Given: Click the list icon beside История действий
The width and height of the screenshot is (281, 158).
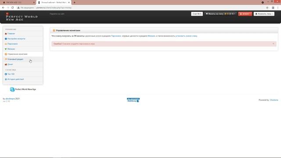Looking at the screenshot, I should [6, 79].
